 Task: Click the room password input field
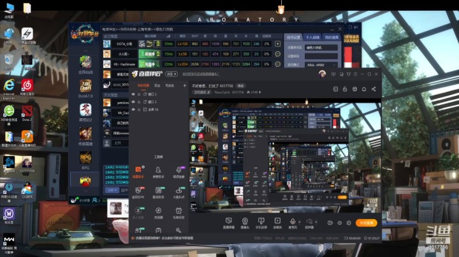tap(321, 56)
